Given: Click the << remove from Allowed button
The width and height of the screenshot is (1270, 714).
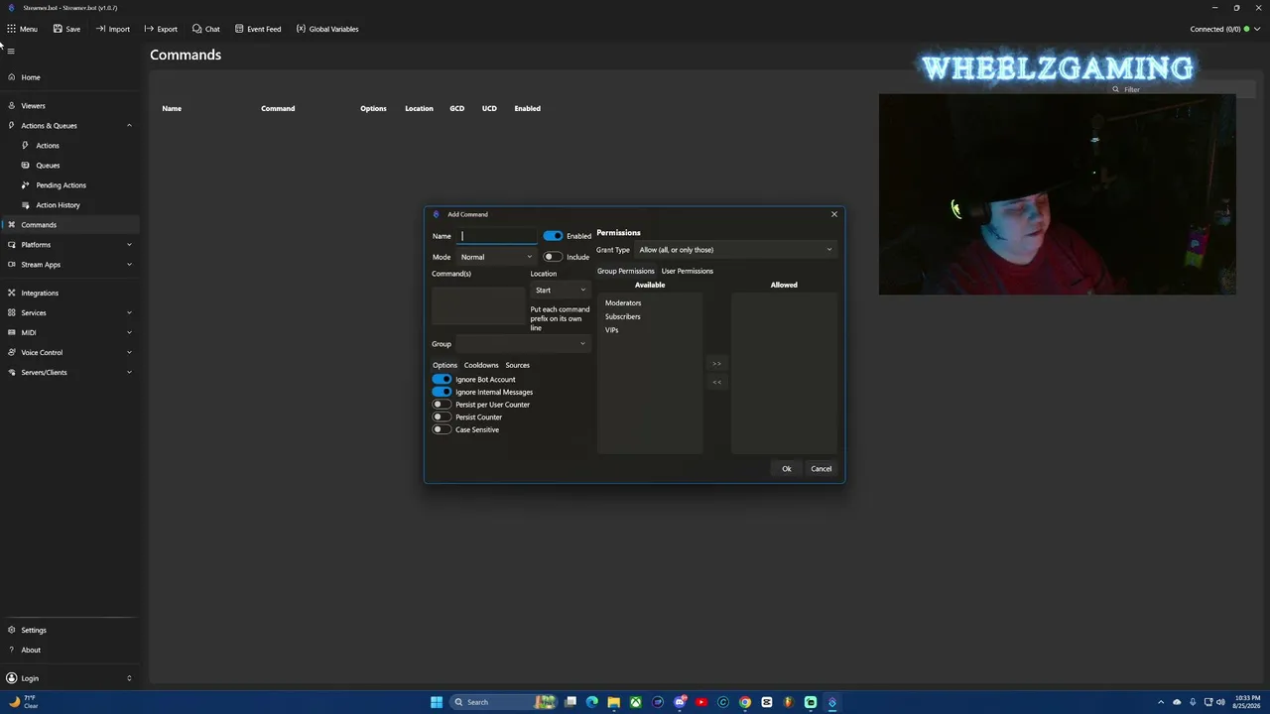Looking at the screenshot, I should point(717,382).
